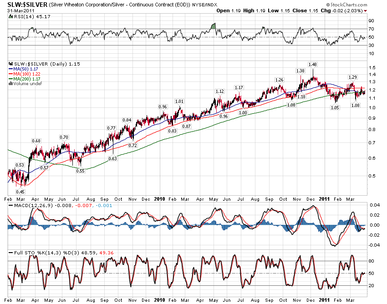This screenshot has width=387, height=304.
Task: Click the 0.68 price label
Action: coord(36,141)
